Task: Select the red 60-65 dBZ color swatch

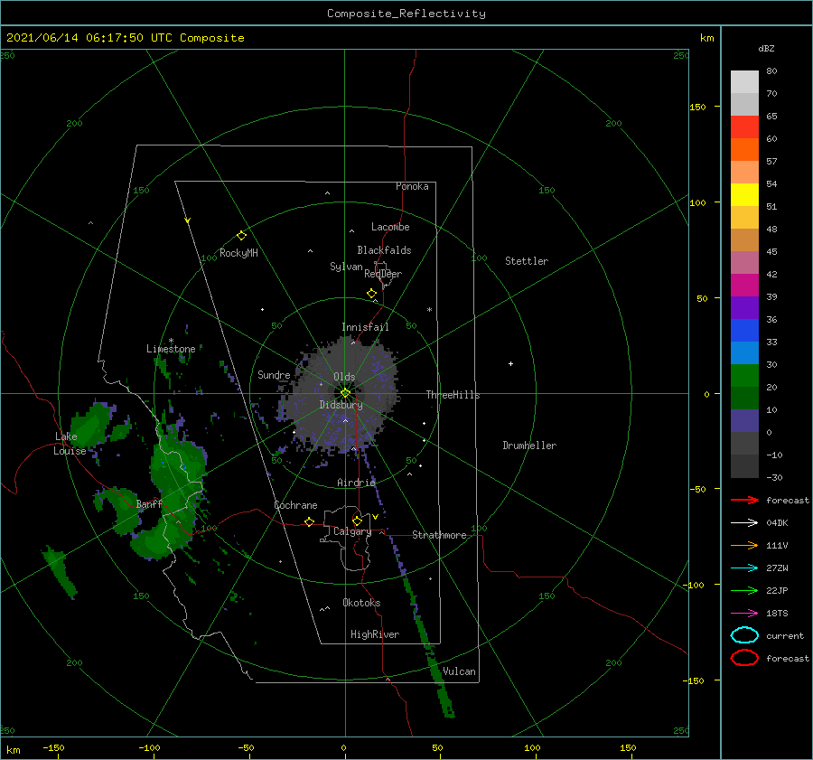Action: pyautogui.click(x=744, y=127)
